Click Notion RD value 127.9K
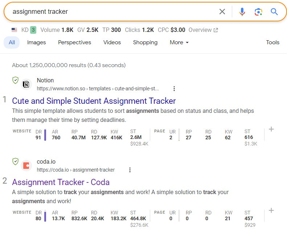 [99, 138]
